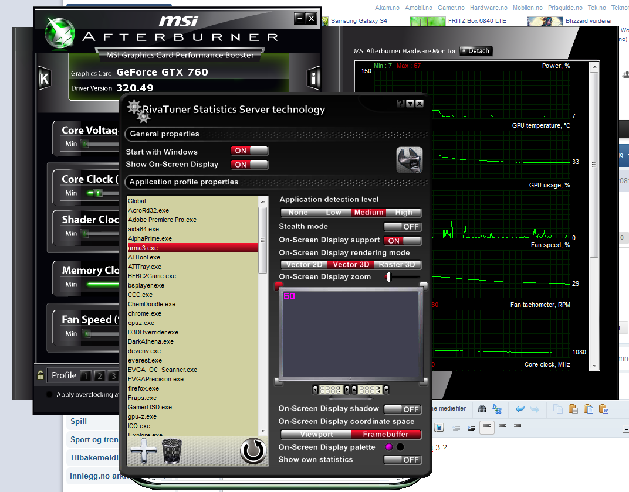Click Kombustor K button in Afterburner
Viewport: 629px width, 492px height.
(44, 78)
